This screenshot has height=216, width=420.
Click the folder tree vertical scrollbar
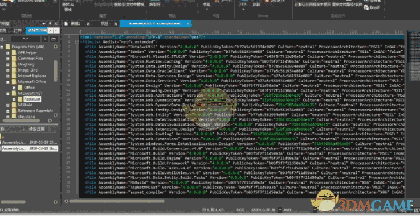(55, 70)
